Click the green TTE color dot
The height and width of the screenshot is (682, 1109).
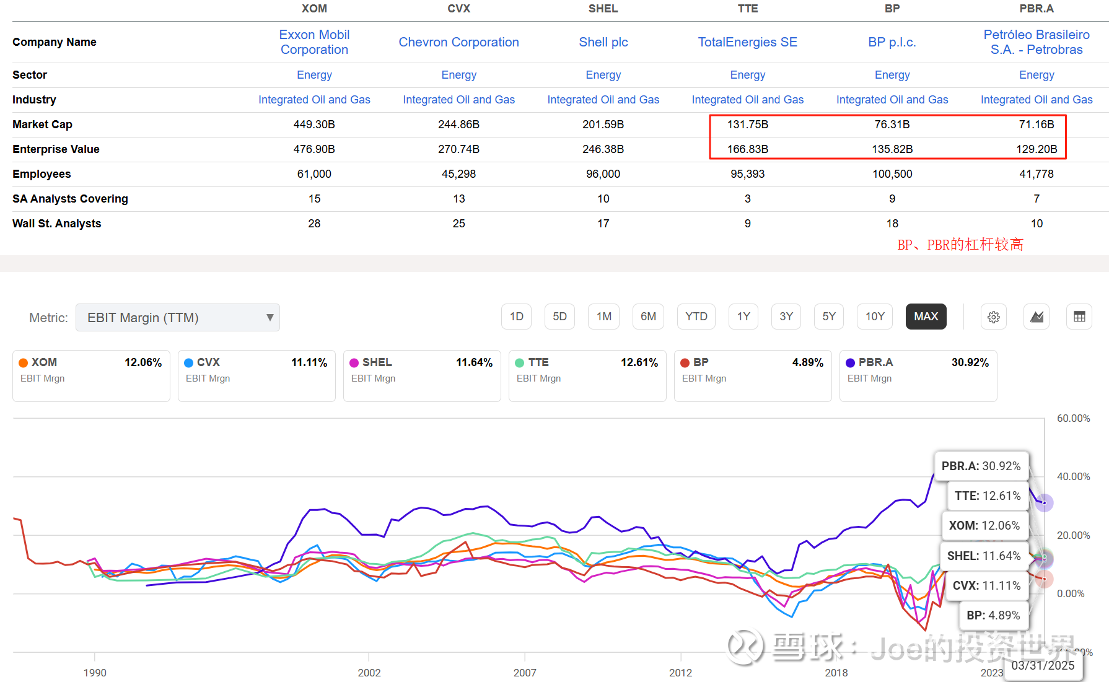coord(520,363)
